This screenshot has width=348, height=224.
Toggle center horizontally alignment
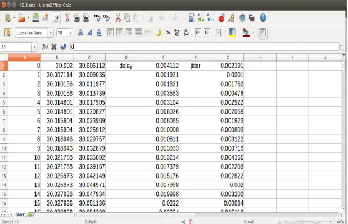click(120, 32)
